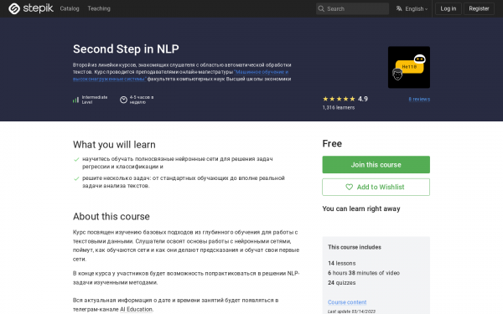Click the Stepik logo
Image resolution: width=503 pixels, height=314 pixels.
(x=31, y=8)
